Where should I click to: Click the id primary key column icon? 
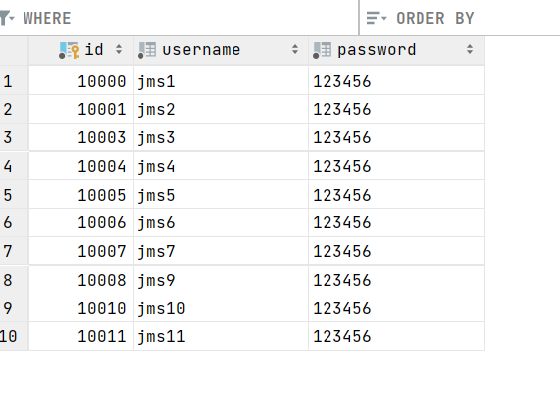[69, 50]
